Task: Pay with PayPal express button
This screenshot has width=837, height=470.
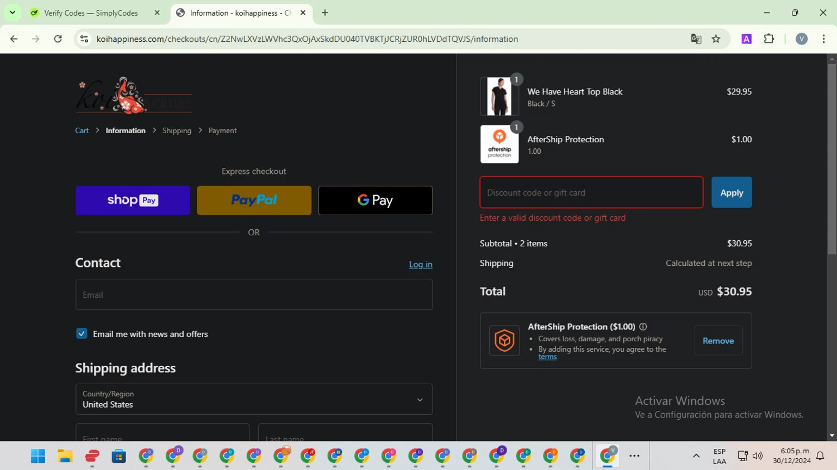Action: 254,200
